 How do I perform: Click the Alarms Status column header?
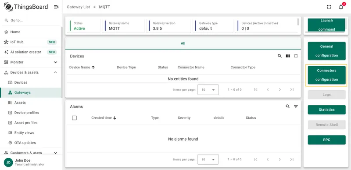click(251, 118)
